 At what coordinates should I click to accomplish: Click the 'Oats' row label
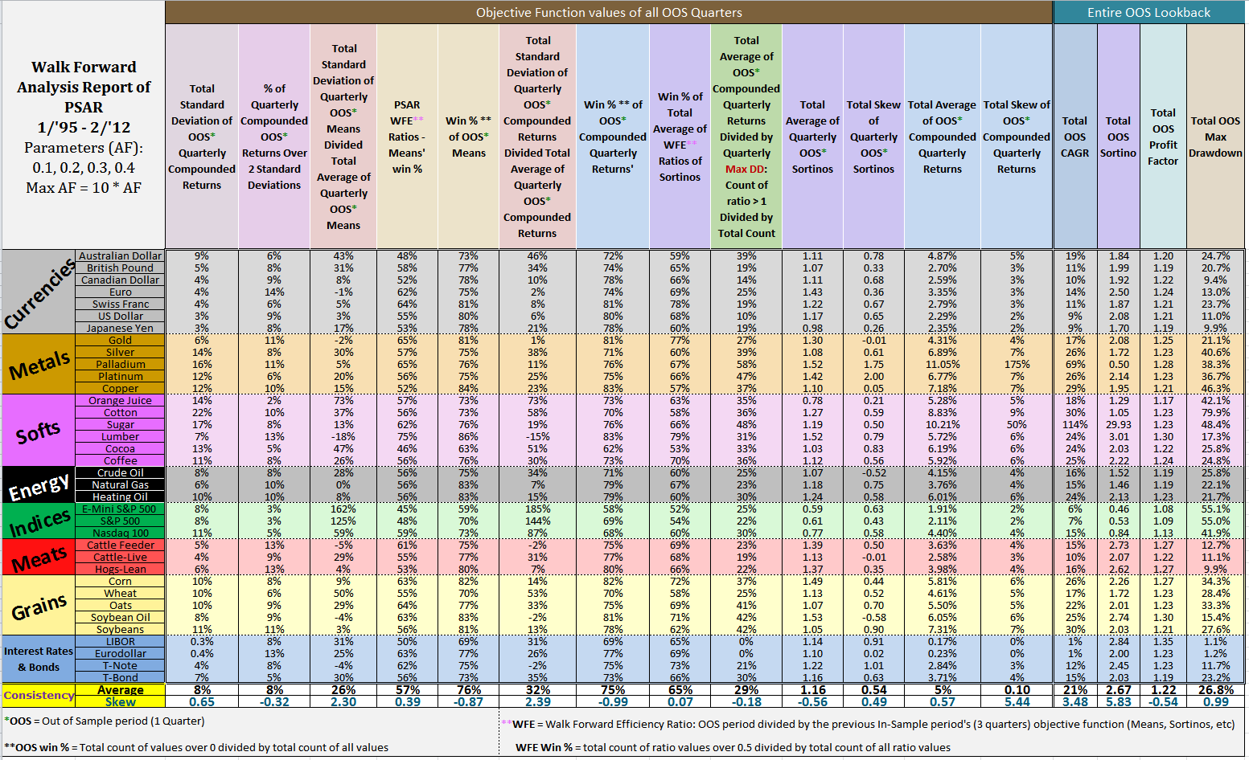pos(120,605)
